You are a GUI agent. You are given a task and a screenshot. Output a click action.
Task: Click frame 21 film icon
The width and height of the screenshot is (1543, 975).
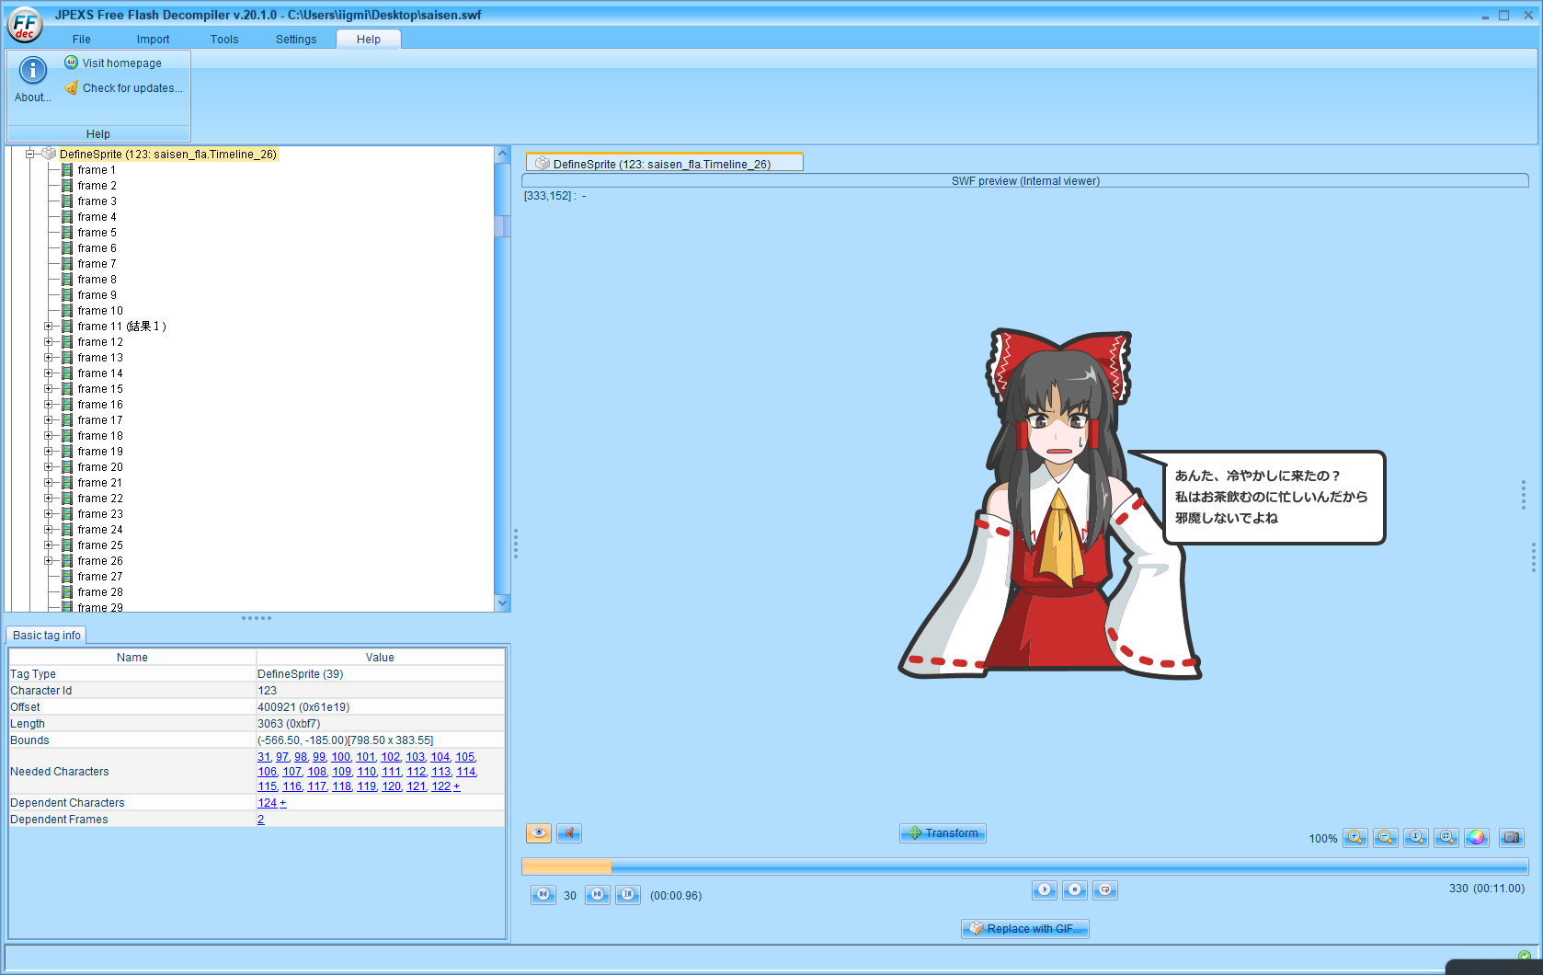[x=67, y=483]
